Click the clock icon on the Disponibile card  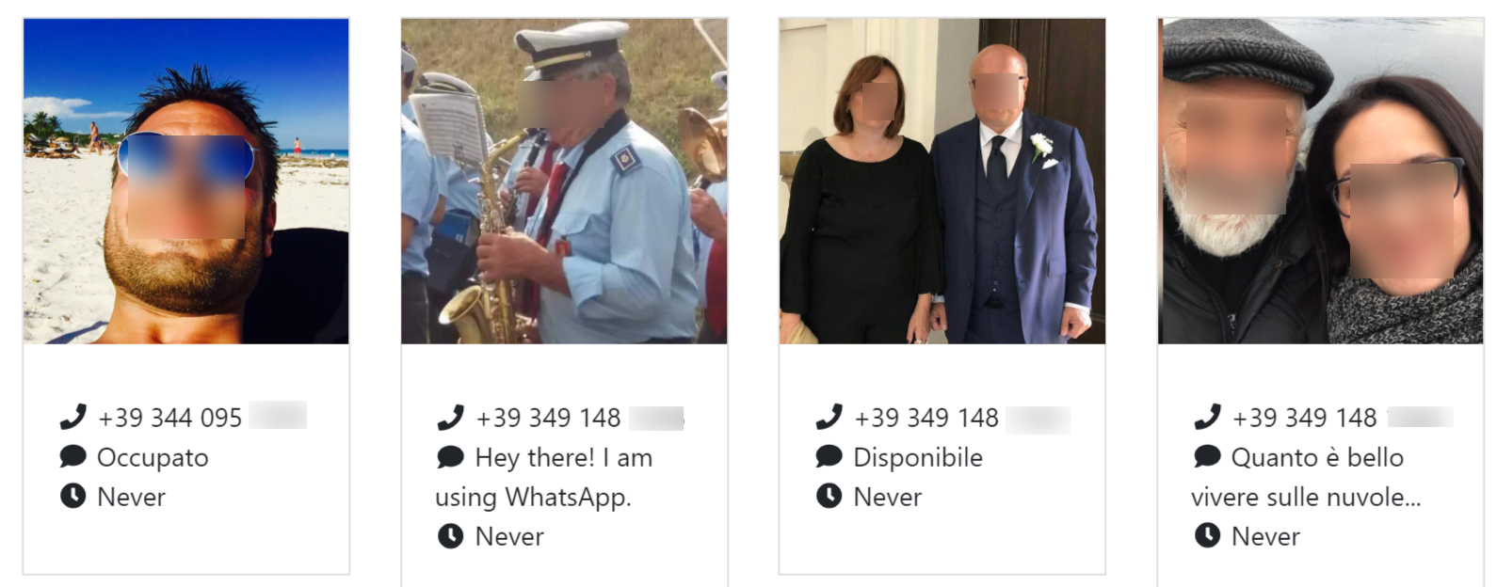pyautogui.click(x=829, y=496)
